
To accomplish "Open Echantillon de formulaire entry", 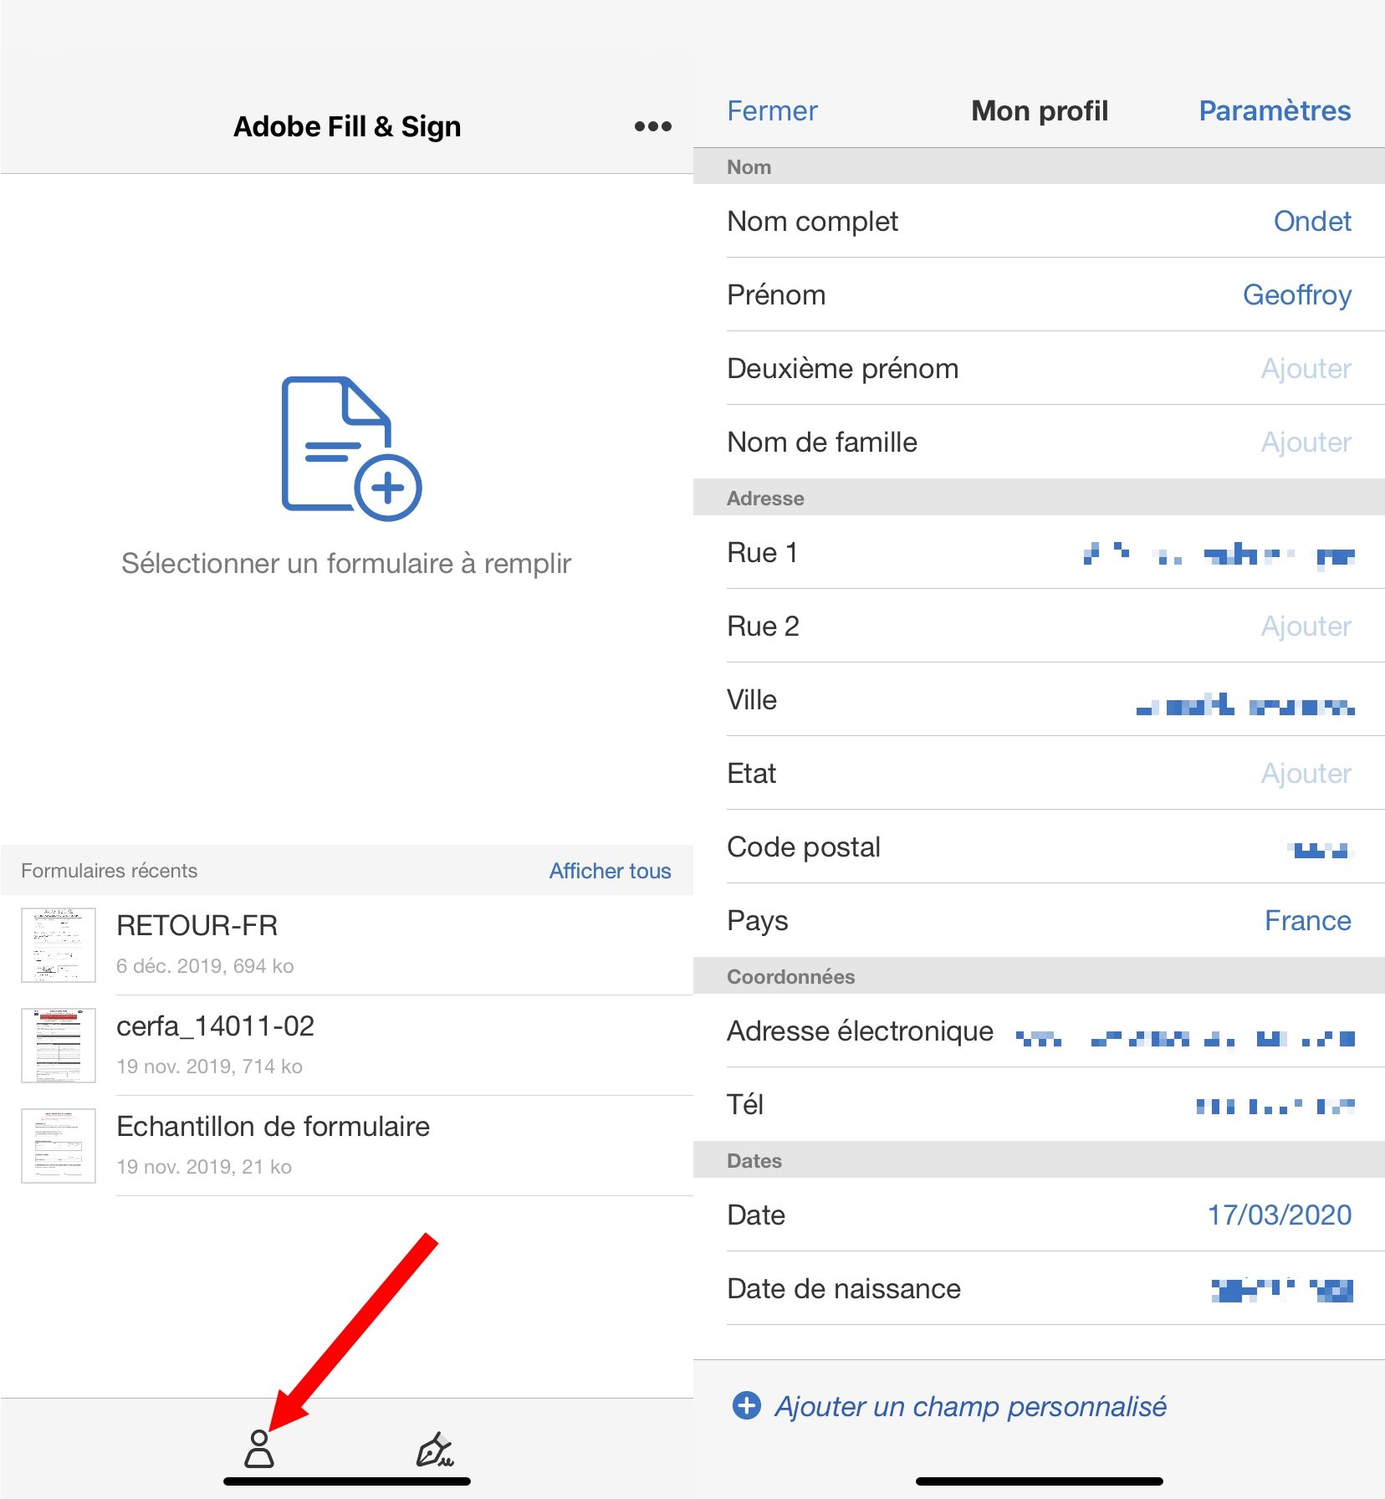I will (346, 1146).
